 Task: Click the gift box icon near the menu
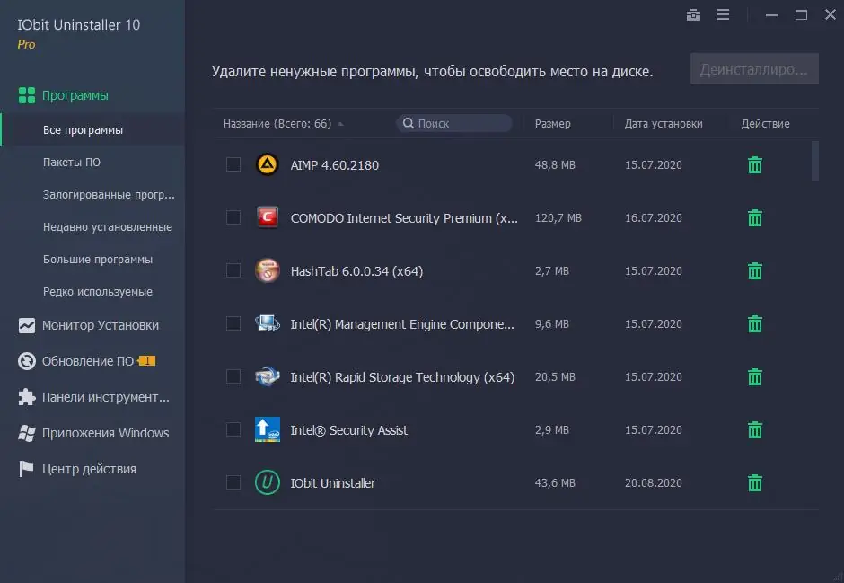693,14
